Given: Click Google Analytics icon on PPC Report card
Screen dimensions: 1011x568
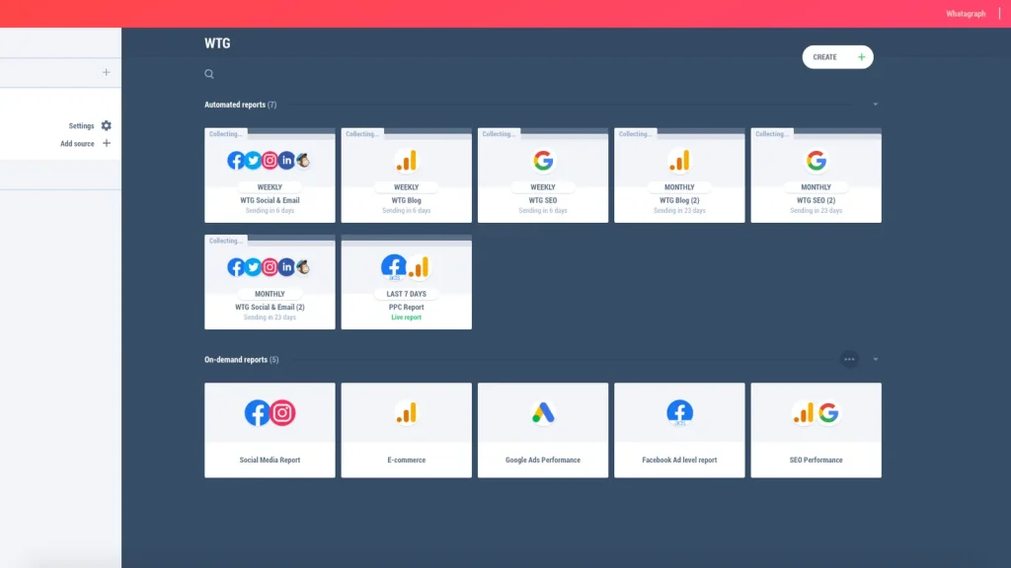Looking at the screenshot, I should coord(419,267).
